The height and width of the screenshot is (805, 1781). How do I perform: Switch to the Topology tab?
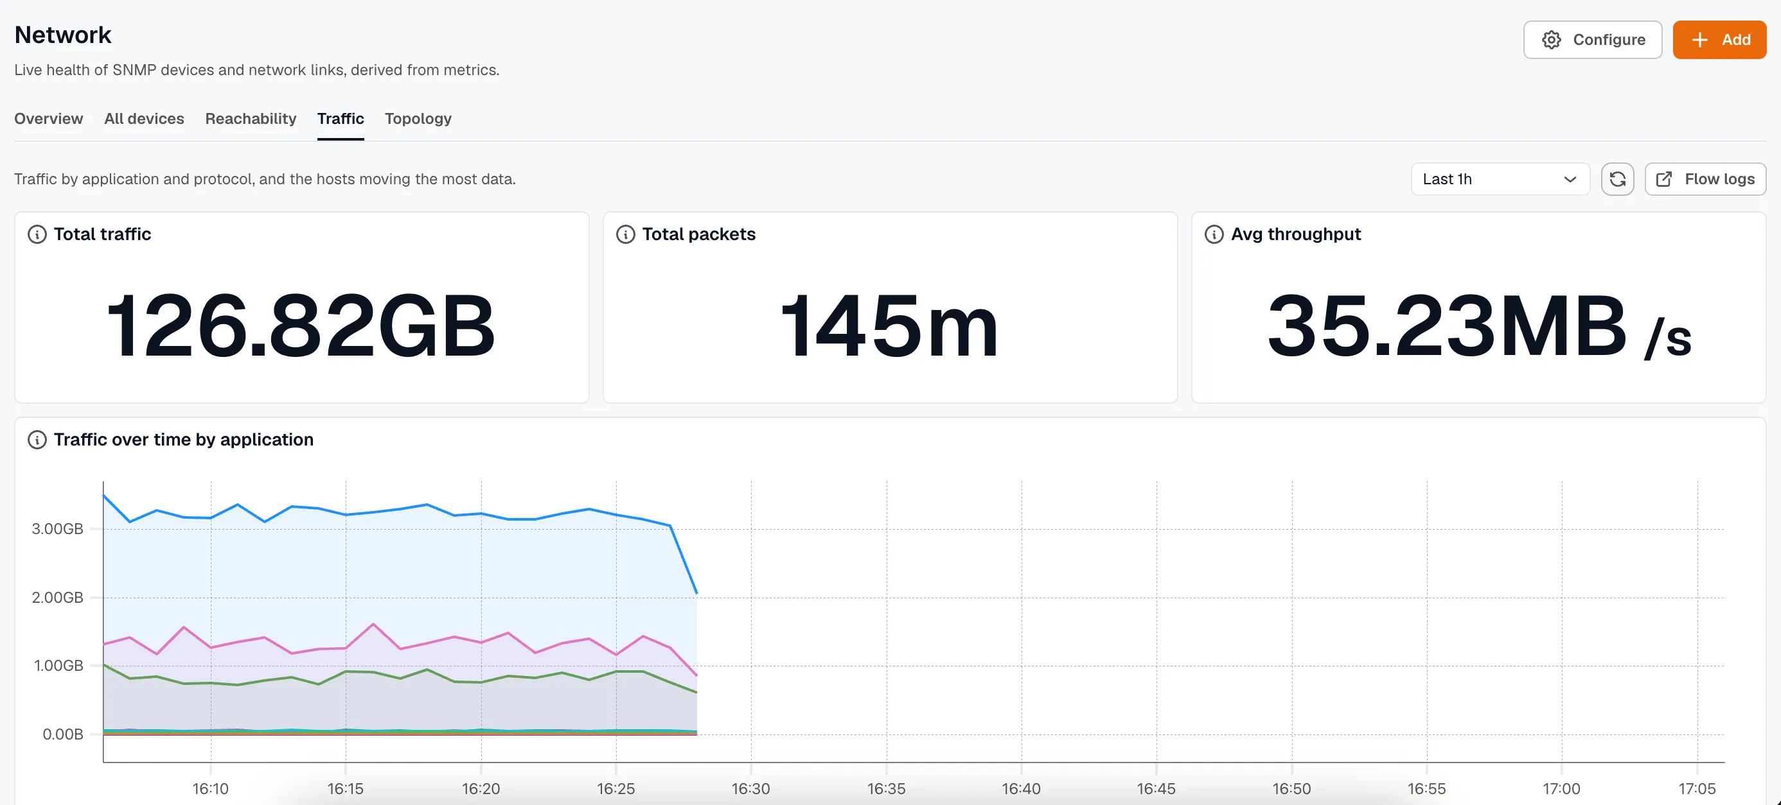click(418, 119)
